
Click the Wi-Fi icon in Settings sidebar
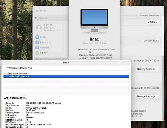(37, 37)
